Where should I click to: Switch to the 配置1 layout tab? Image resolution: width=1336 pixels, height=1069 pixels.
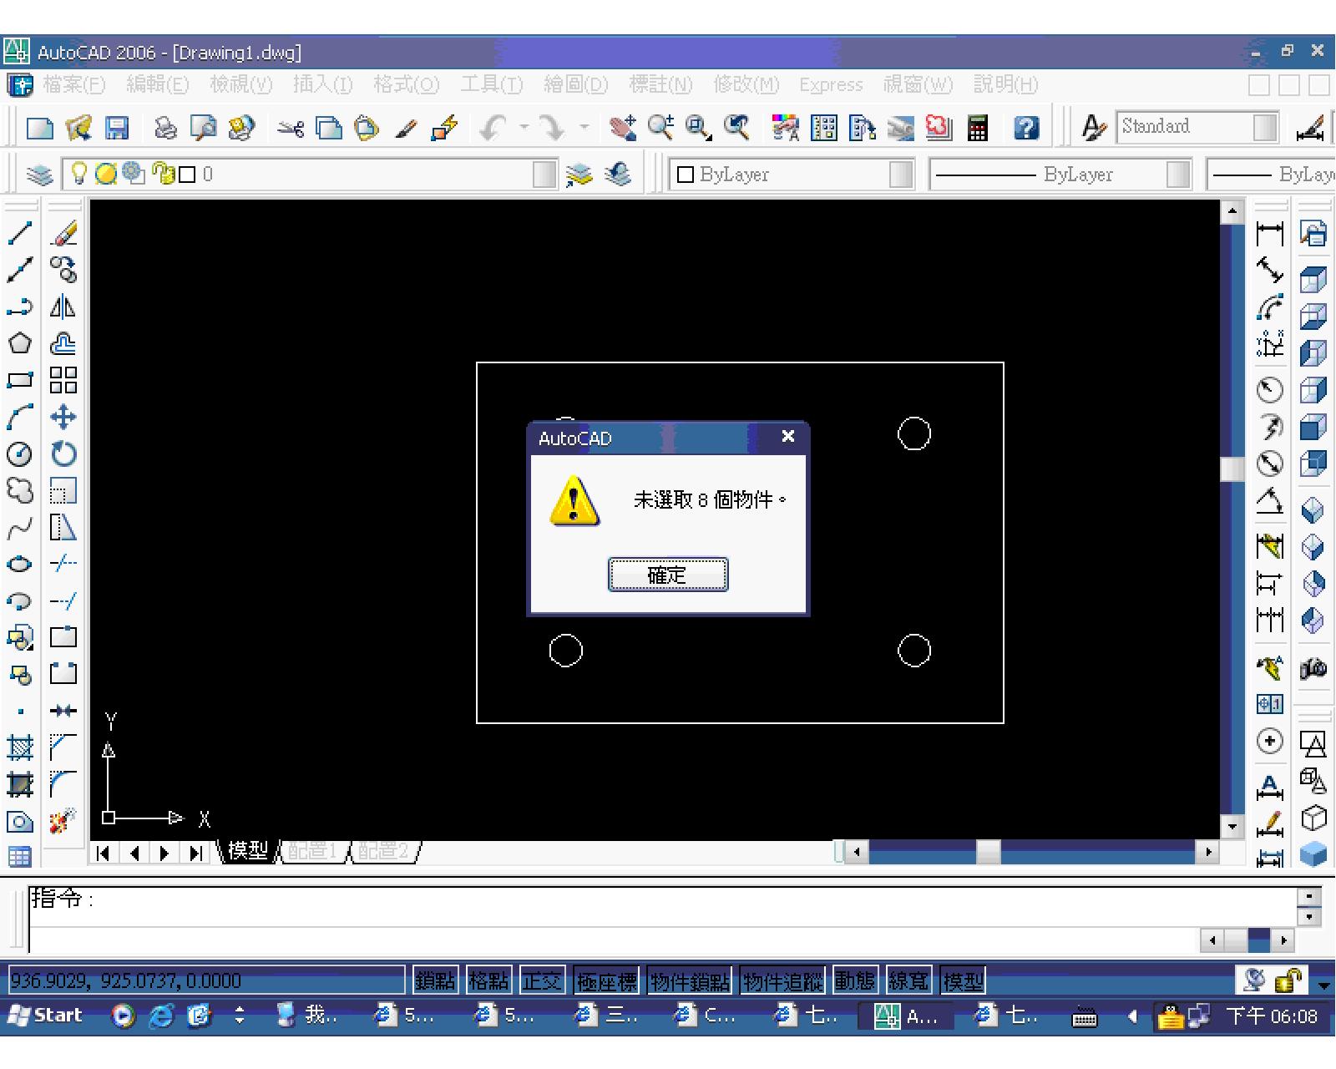pyautogui.click(x=313, y=851)
